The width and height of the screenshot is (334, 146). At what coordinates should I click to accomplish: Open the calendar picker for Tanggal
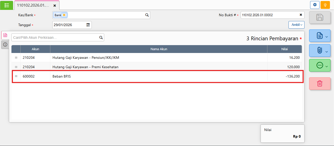pyautogui.click(x=88, y=25)
